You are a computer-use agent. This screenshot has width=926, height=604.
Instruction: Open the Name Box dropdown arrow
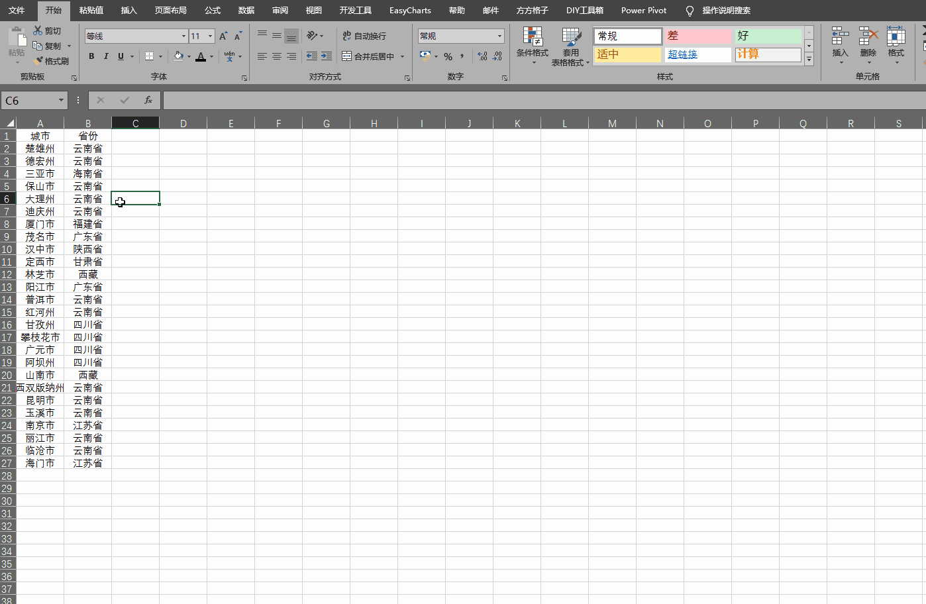click(x=61, y=100)
